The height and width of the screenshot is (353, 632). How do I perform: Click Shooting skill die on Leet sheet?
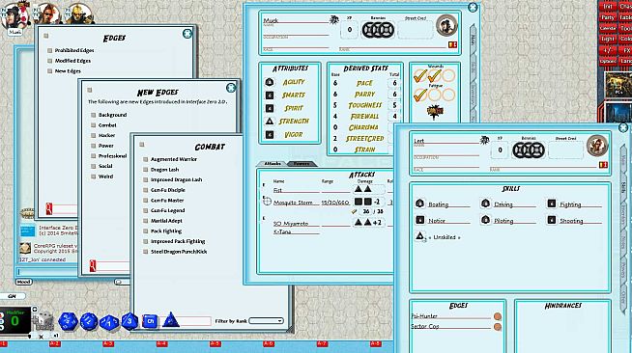[x=552, y=220]
